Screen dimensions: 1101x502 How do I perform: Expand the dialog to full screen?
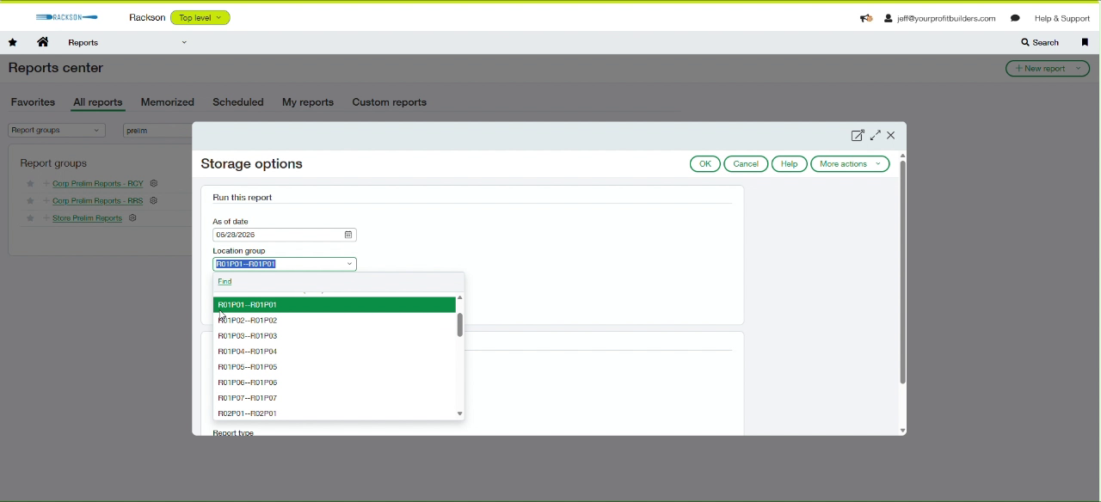tap(876, 136)
